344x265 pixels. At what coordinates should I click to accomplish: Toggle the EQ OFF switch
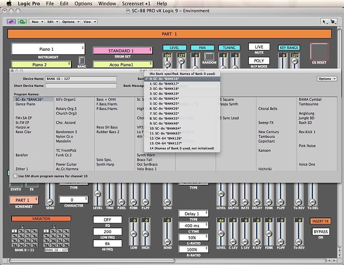click(107, 219)
